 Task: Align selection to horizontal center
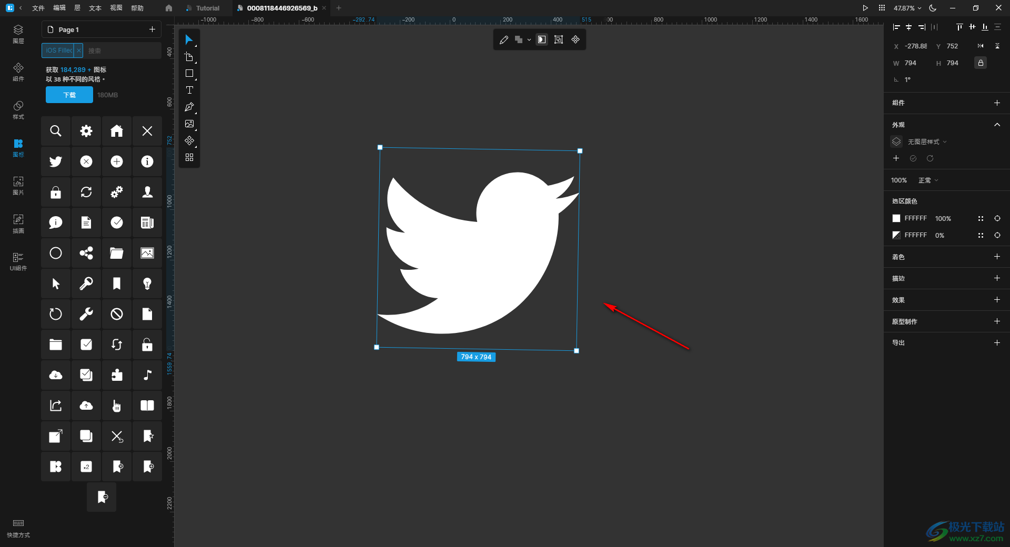[909, 27]
